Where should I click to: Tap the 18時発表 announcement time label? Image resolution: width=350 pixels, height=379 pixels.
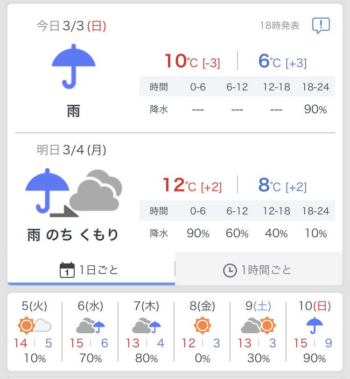(280, 26)
